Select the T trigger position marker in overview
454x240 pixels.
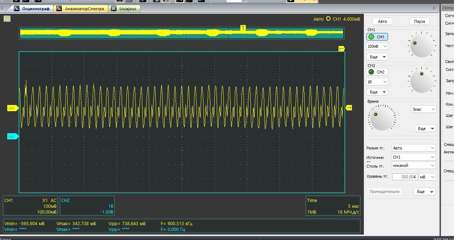coord(243,28)
